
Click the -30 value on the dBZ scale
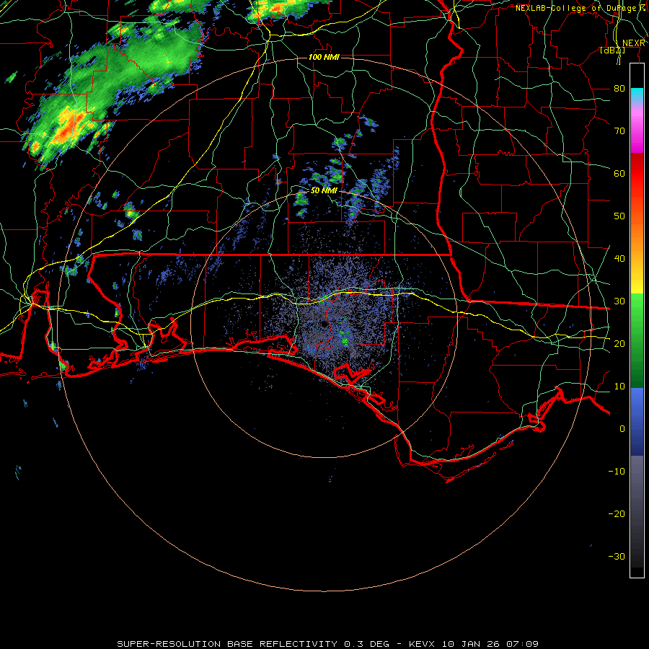617,557
